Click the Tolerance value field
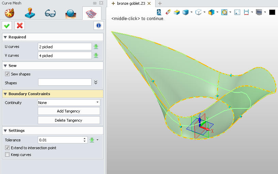Image resolution: width=278 pixels, height=174 pixels. 60,140
